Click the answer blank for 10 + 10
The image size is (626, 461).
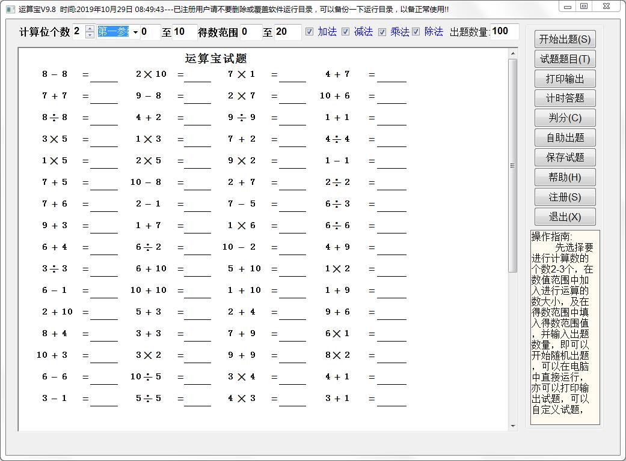[x=198, y=292]
